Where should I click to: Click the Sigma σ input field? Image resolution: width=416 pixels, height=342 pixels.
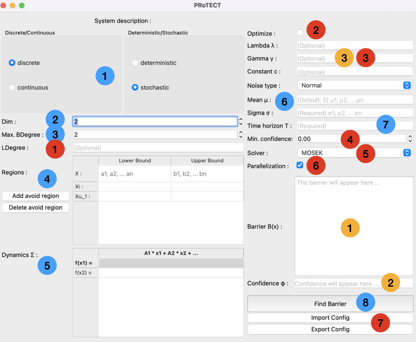coord(354,113)
